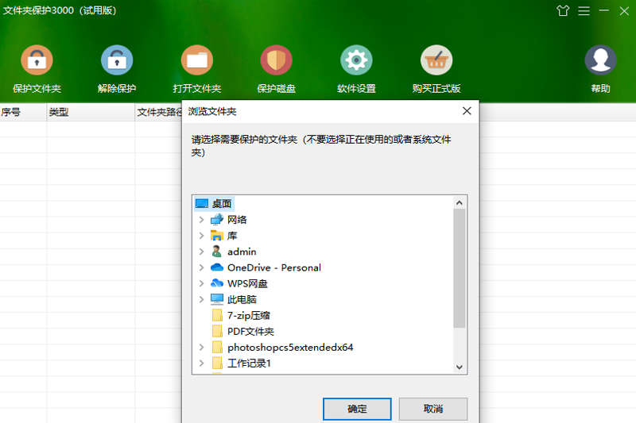Open the 帮助 help icon
This screenshot has width=636, height=423.
(x=600, y=60)
